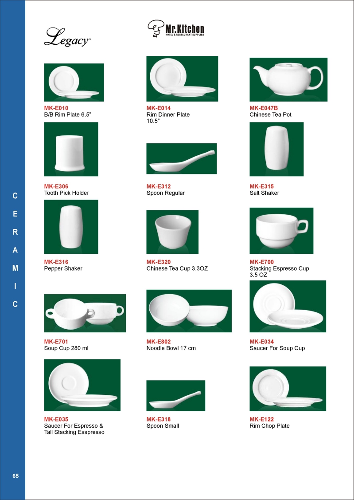Select the Chinese Tea Pot image
Screen dimensions: 354x500
click(288, 79)
